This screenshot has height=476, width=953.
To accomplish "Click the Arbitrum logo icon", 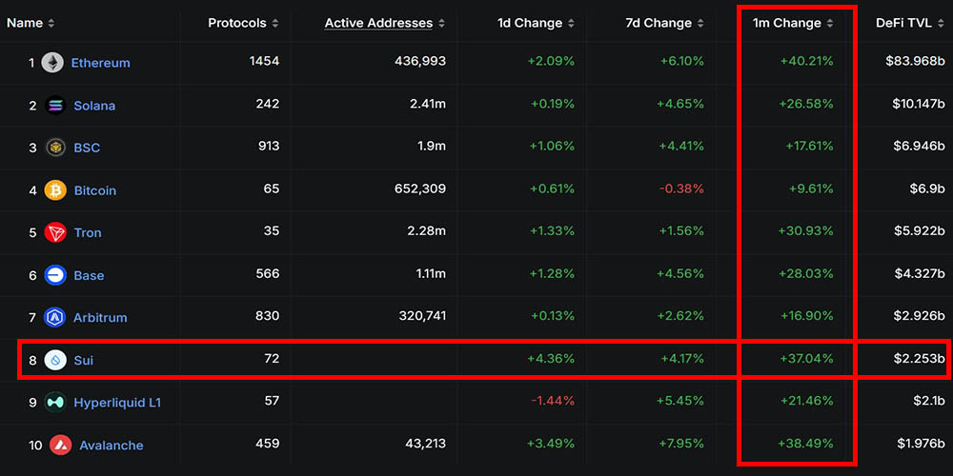I will tap(55, 317).
